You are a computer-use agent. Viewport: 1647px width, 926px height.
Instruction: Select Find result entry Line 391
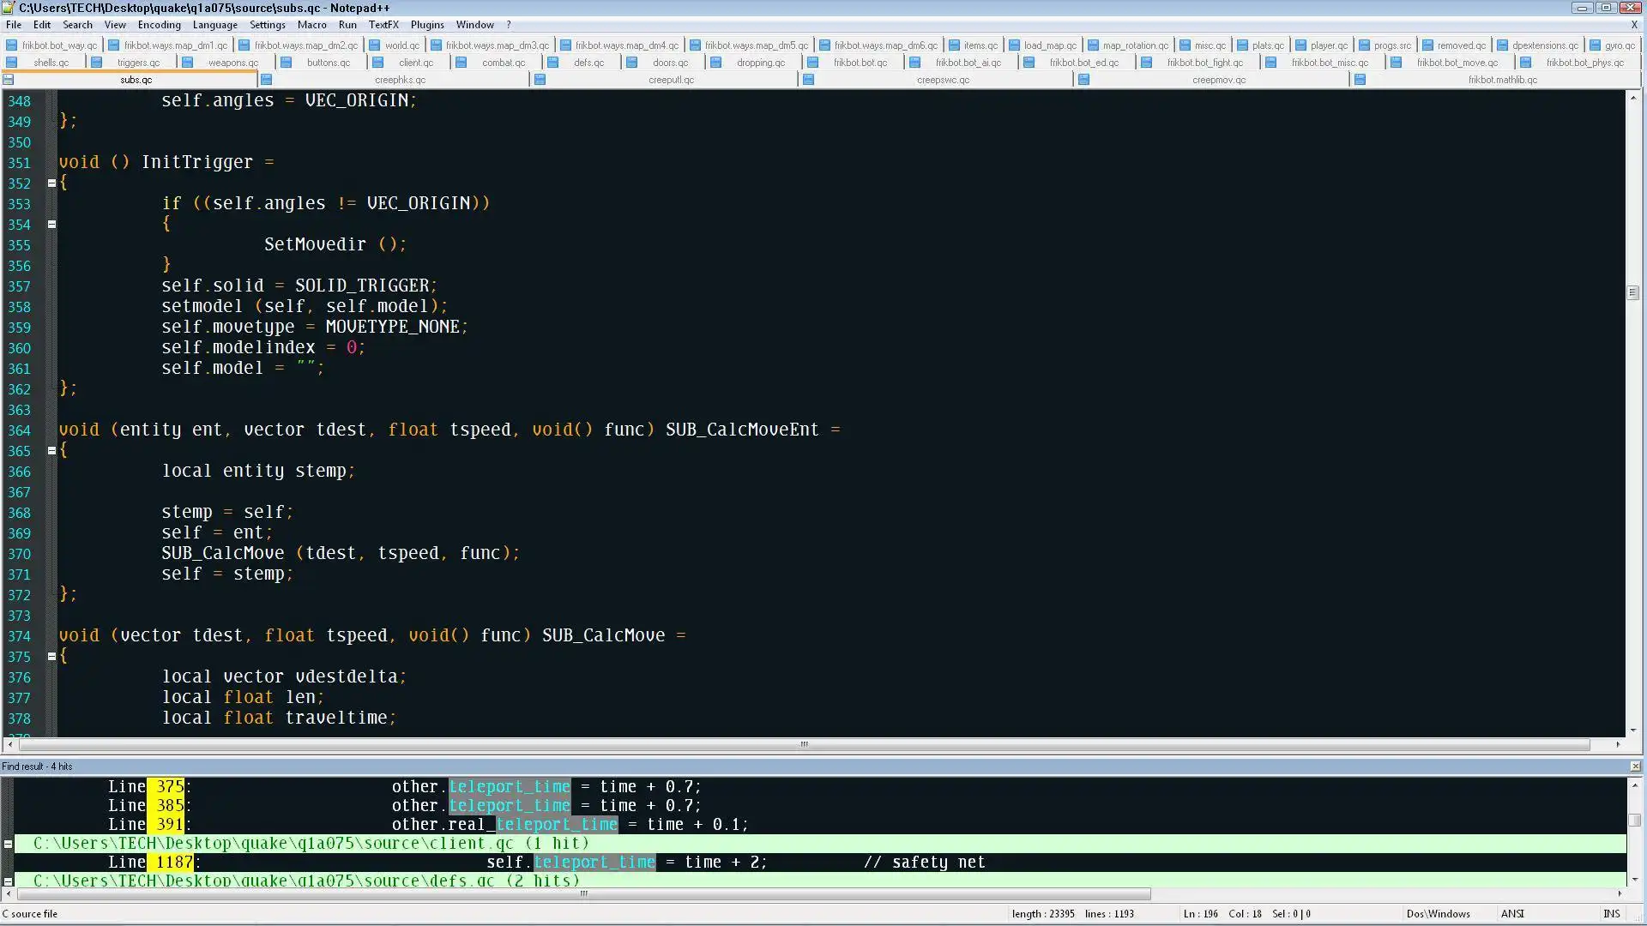click(x=820, y=825)
